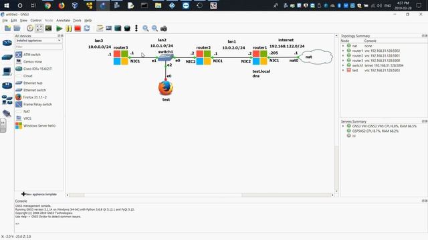This screenshot has width=428, height=240.
Task: Stop all nodes with red square icon
Action: 78,28
